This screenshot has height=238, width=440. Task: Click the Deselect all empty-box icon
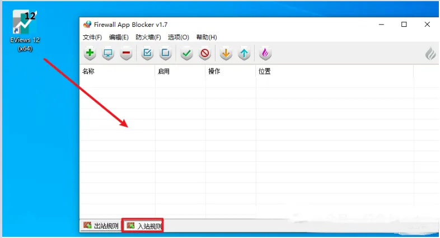[x=166, y=53]
